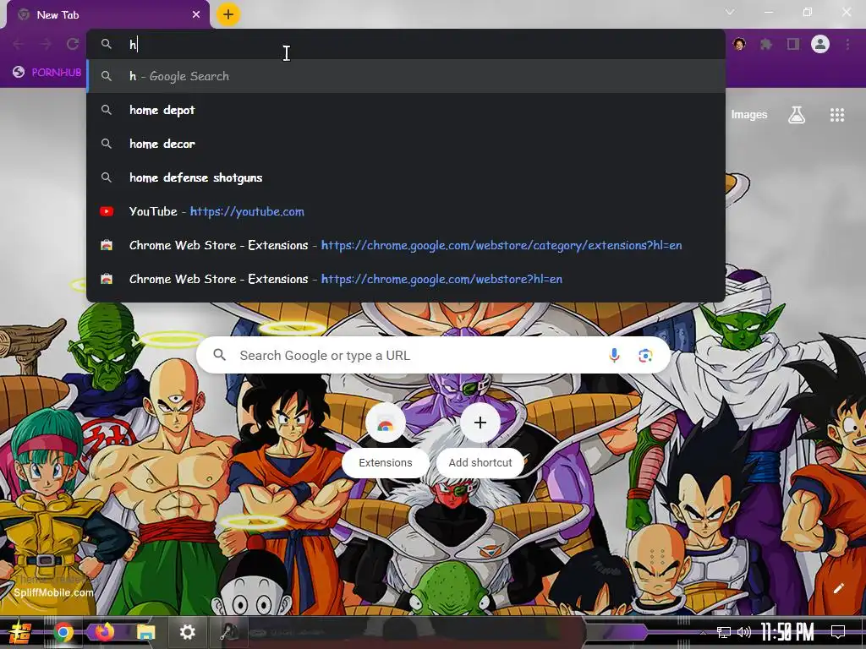Open Chrome Web Store webstore?hl=en suggestion
The height and width of the screenshot is (649, 866).
point(405,279)
